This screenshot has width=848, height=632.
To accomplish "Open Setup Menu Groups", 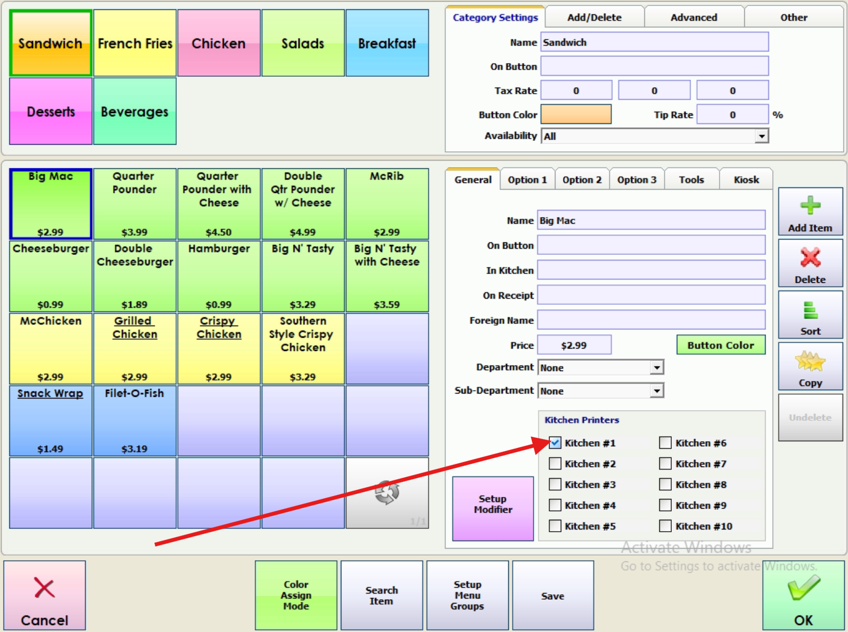I will tap(468, 595).
